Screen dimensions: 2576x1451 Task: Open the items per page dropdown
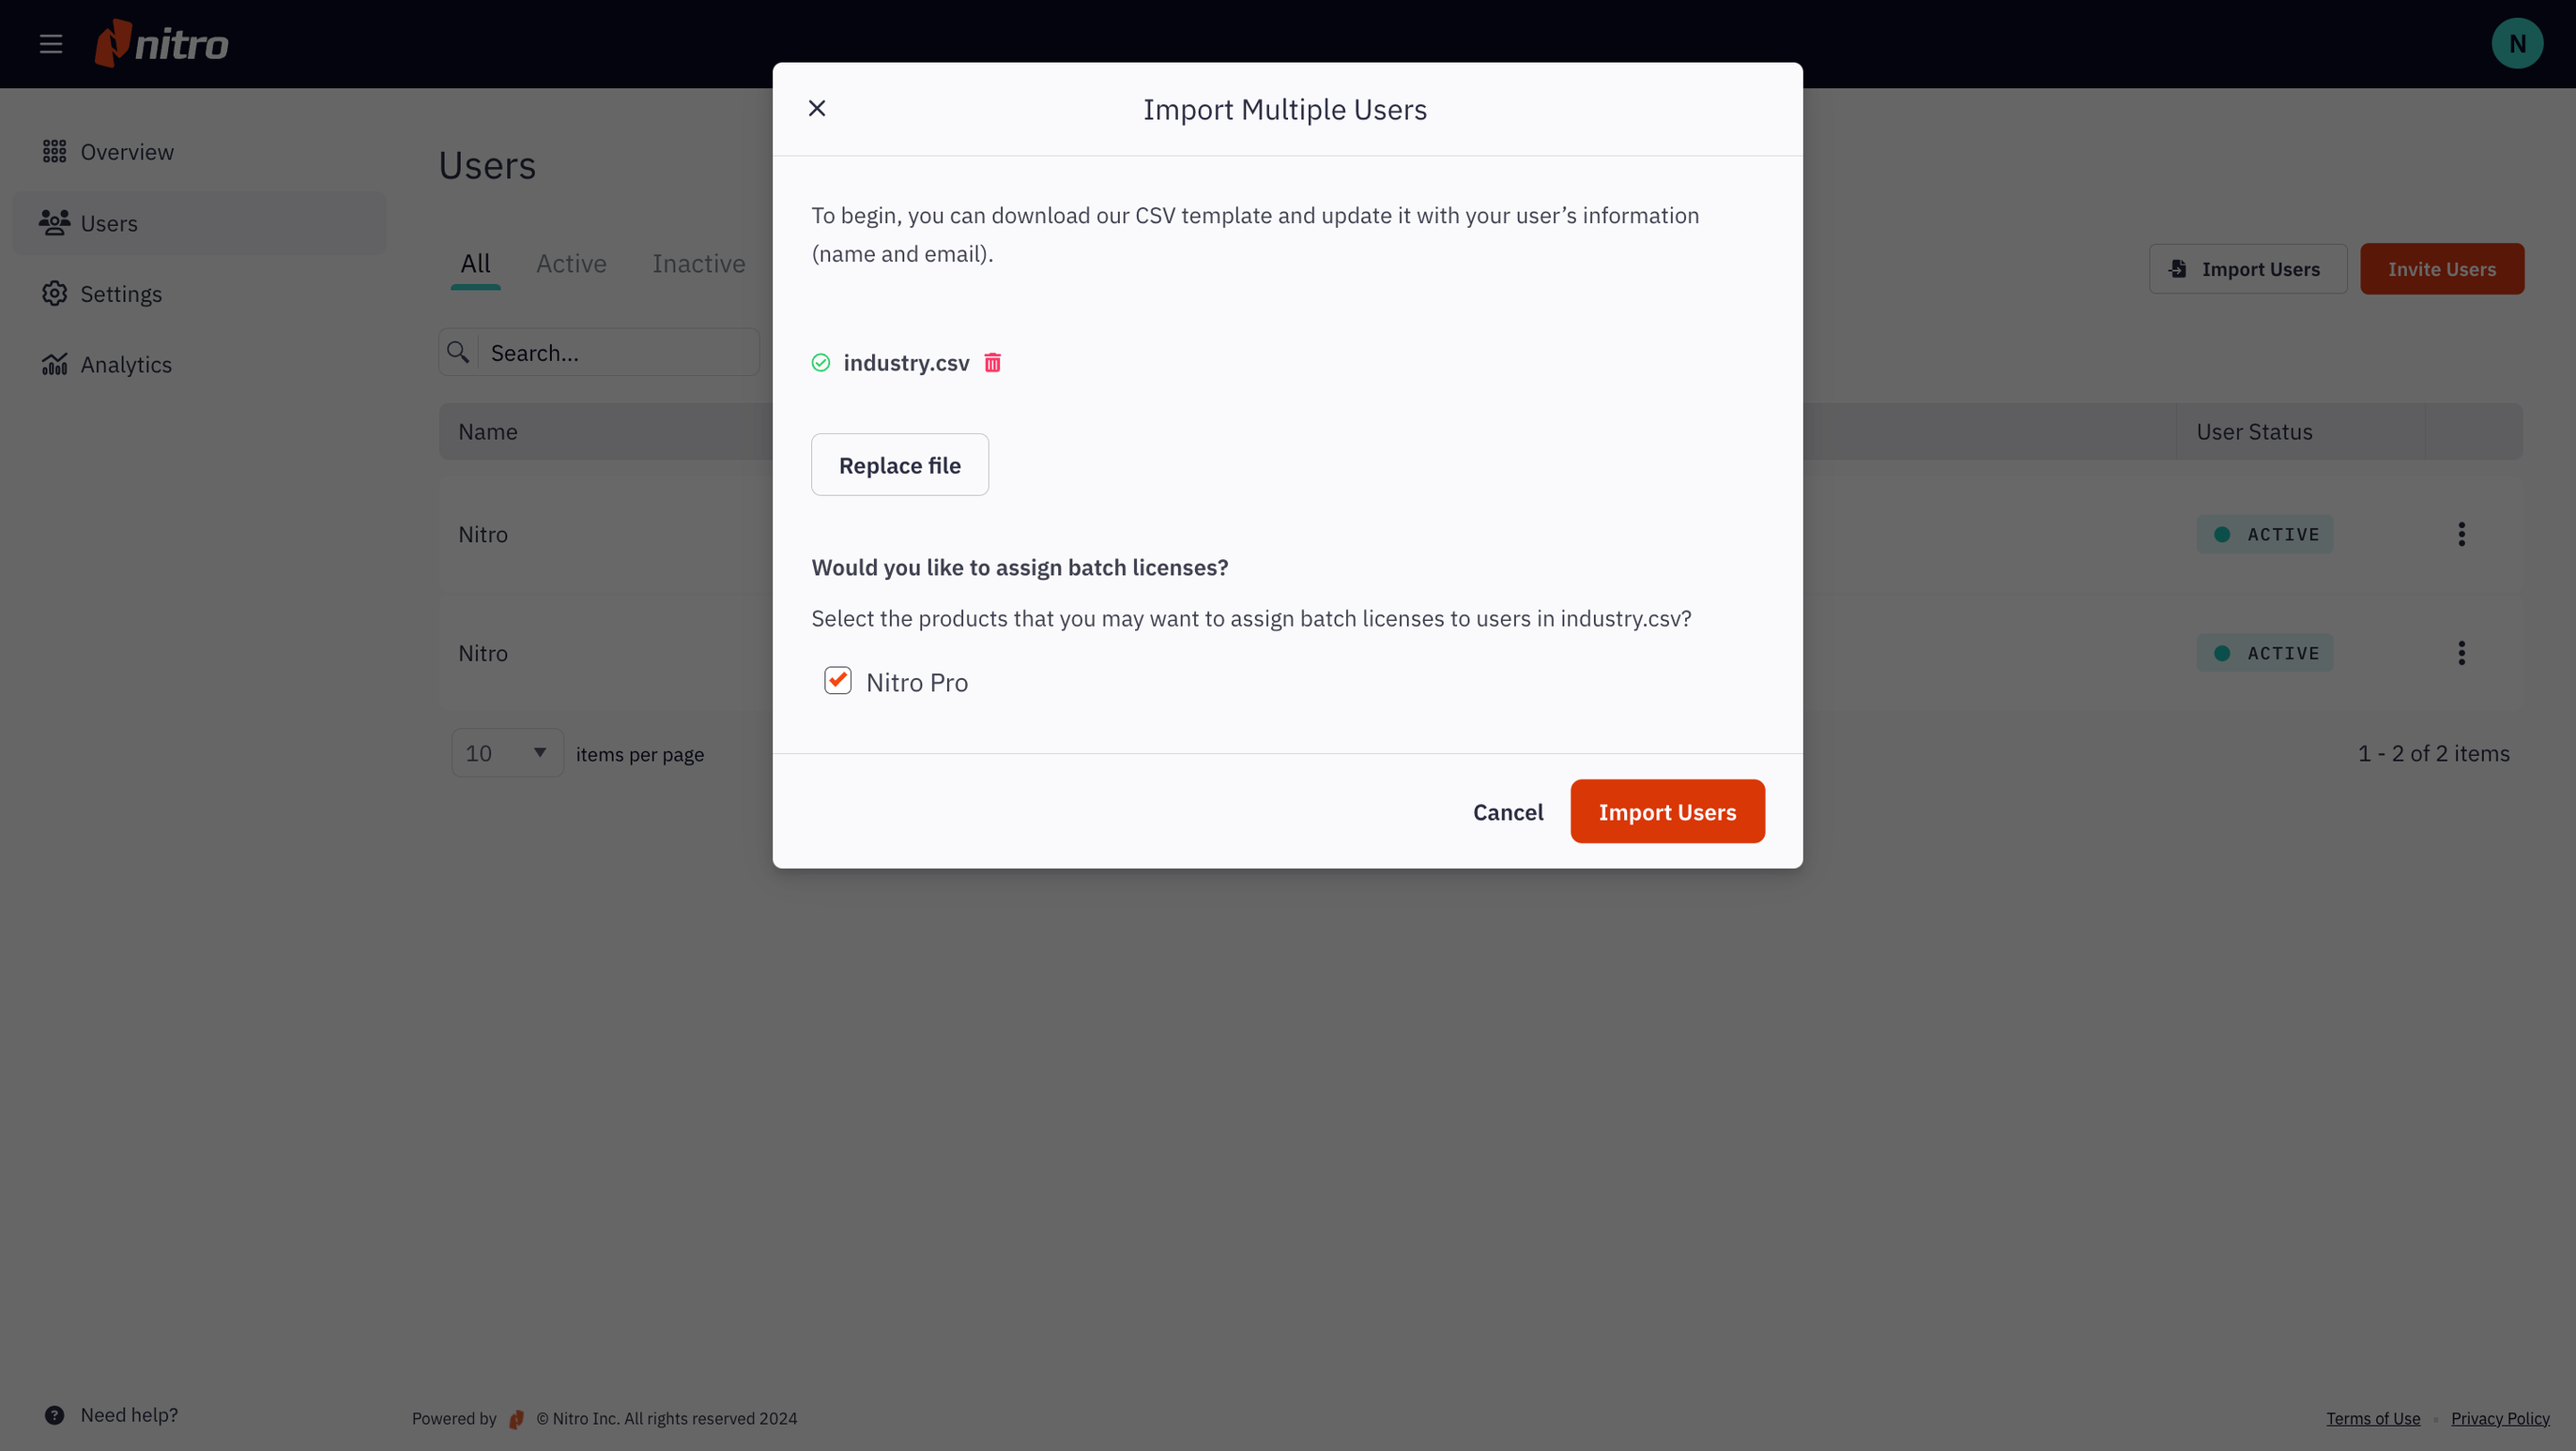[x=507, y=752]
